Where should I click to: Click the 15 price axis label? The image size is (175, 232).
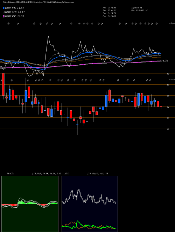point(168,96)
